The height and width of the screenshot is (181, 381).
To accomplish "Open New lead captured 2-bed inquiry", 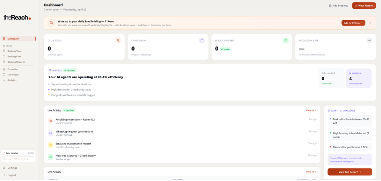I will click(x=182, y=157).
